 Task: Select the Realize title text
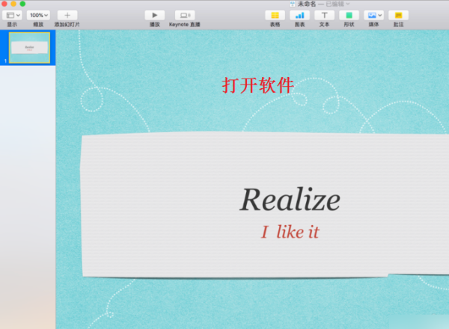[x=290, y=200]
